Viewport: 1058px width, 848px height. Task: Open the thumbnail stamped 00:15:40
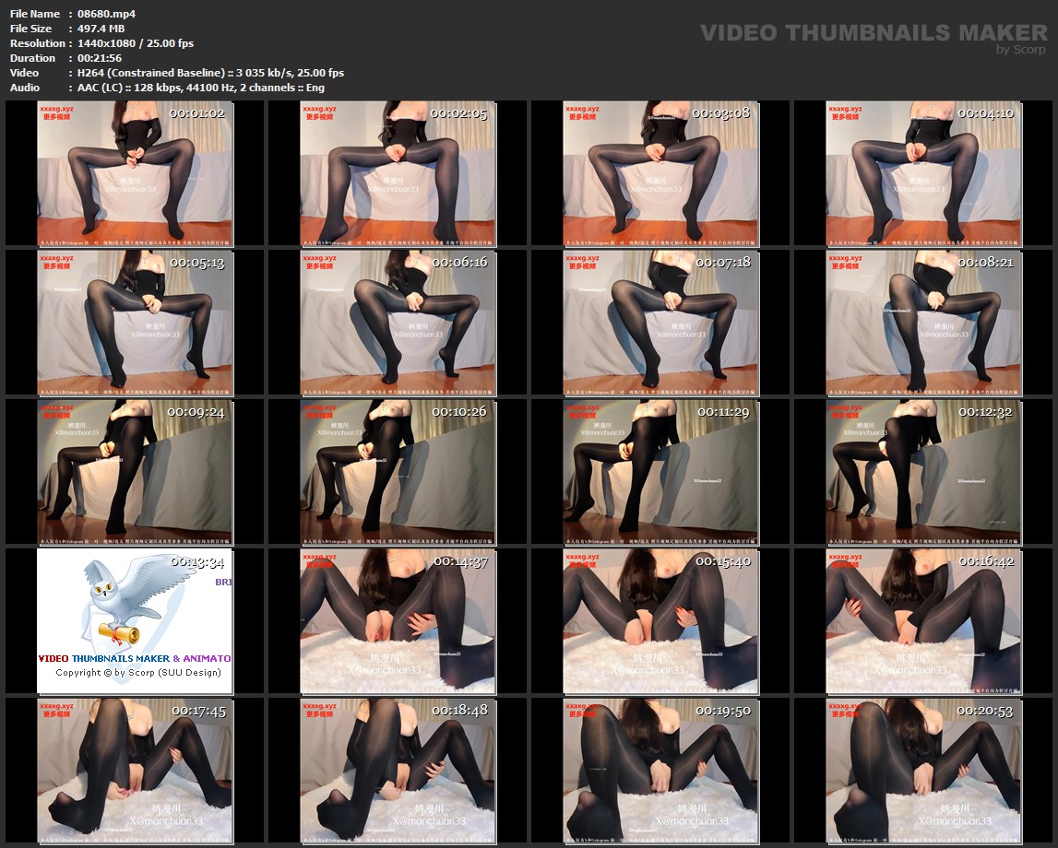(x=661, y=622)
